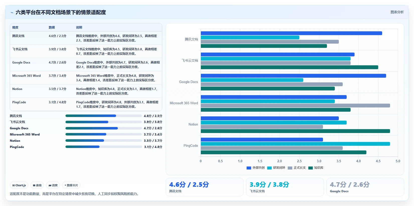Click the cyan 研发闭环 bar for Google Docs
The image size is (414, 206).
pyautogui.click(x=252, y=80)
